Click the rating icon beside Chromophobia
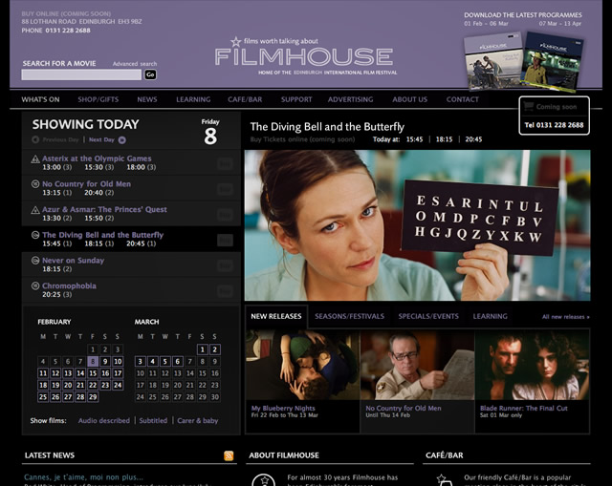 [35, 285]
